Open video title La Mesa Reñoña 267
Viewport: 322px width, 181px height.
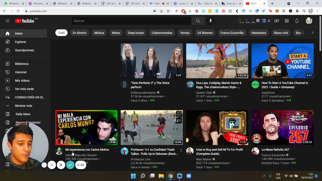275,150
